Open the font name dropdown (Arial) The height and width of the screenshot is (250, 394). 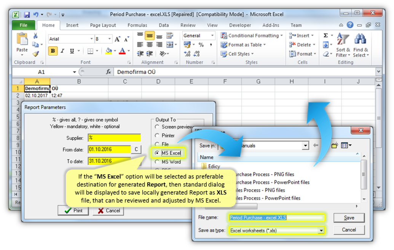(x=91, y=39)
